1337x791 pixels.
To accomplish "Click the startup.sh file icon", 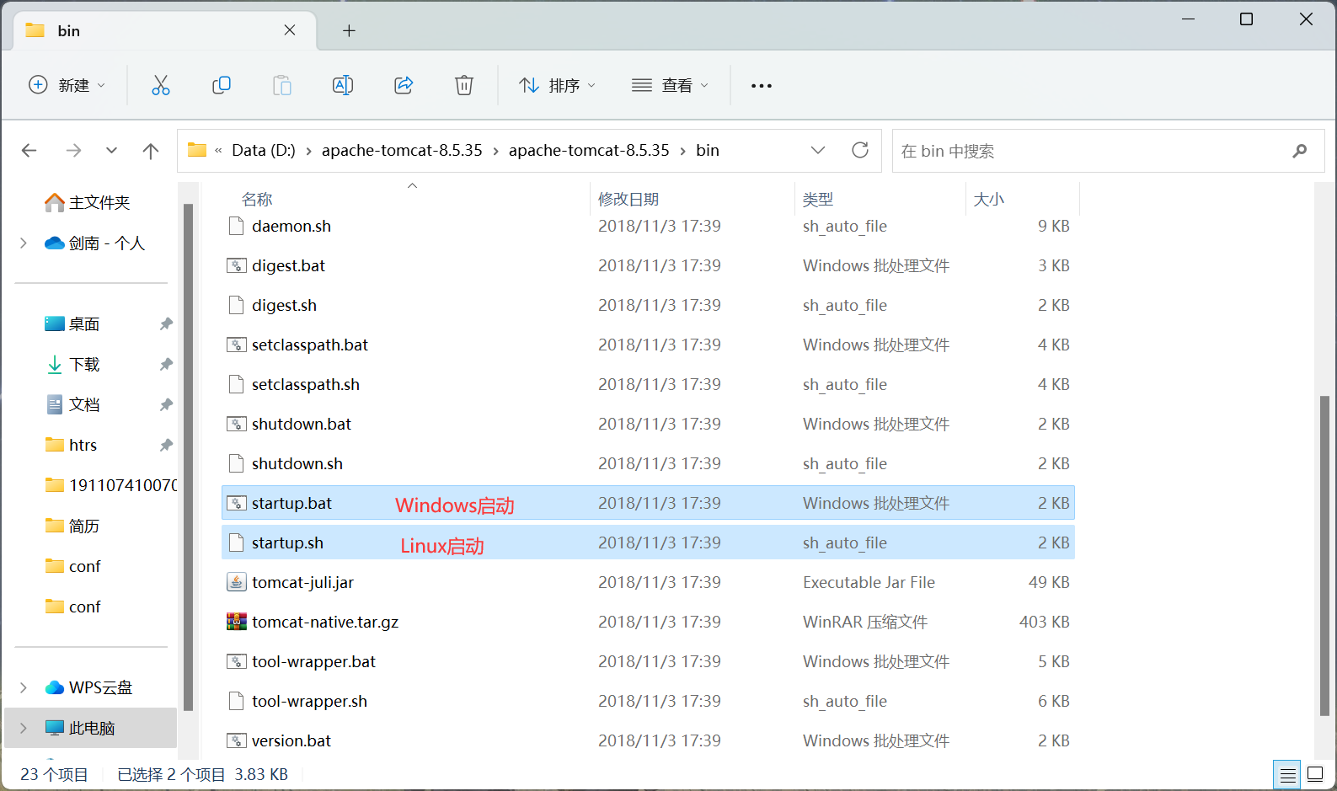I will tap(237, 542).
